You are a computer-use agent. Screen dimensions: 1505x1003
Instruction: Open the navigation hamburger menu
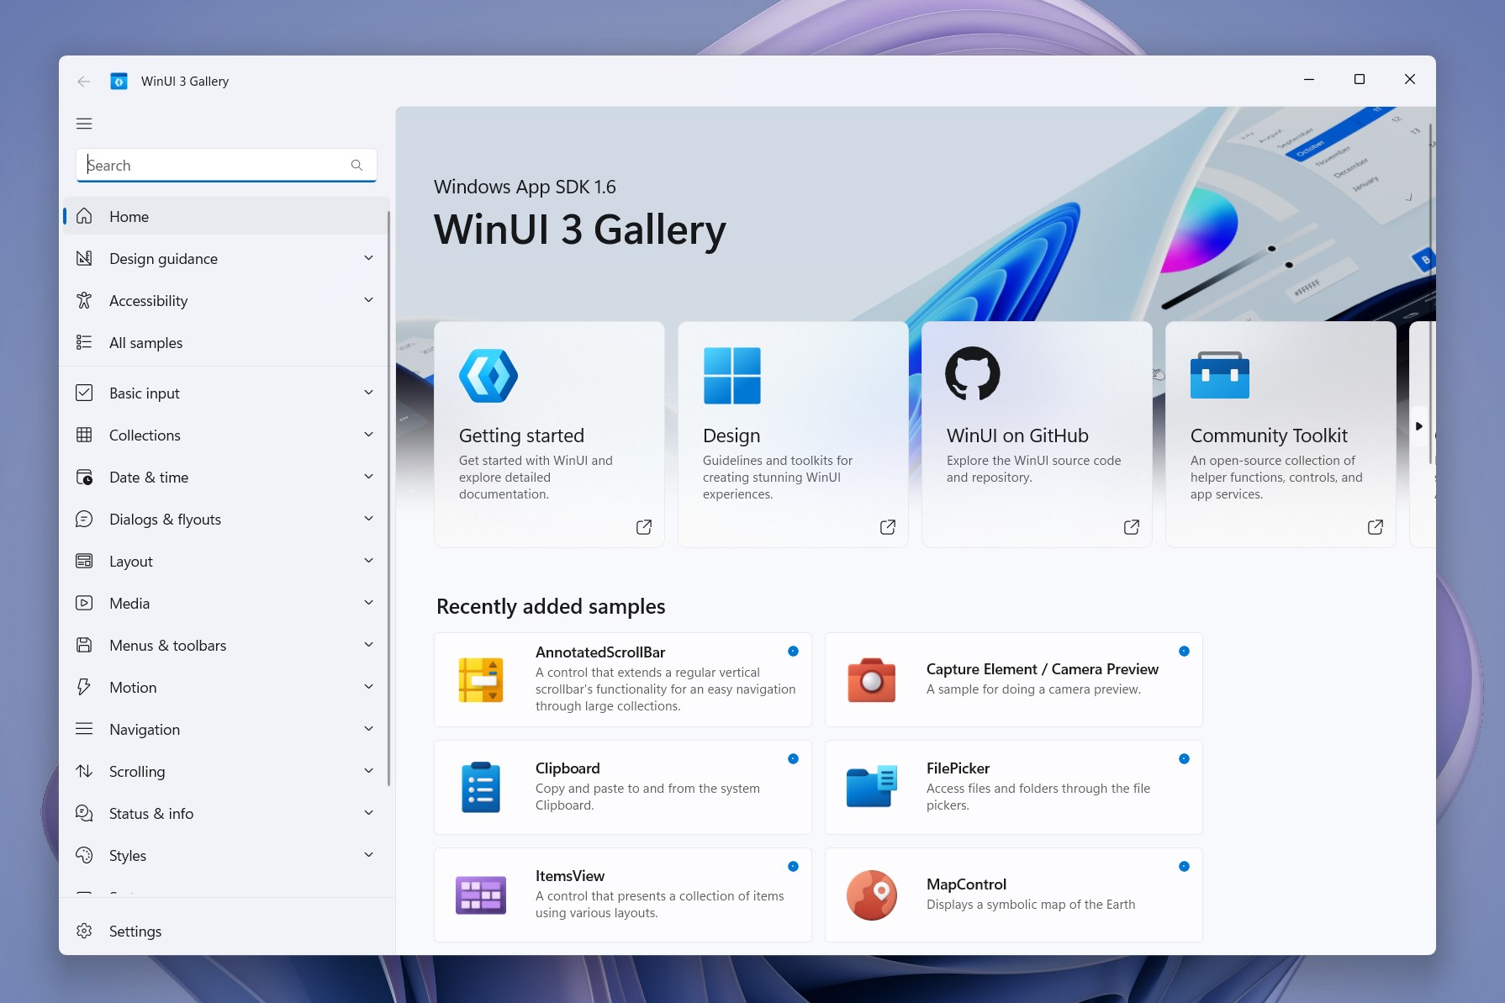click(84, 123)
